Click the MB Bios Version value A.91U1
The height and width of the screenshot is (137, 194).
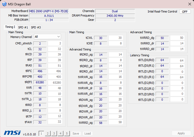[49, 16]
